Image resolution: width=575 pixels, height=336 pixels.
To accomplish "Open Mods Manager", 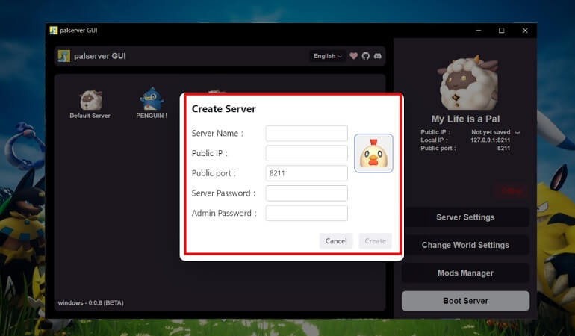I will tap(465, 273).
